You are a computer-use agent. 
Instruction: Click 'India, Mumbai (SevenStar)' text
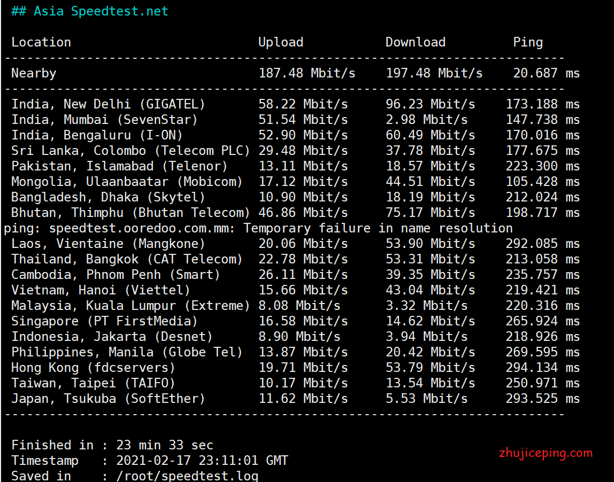pos(104,120)
